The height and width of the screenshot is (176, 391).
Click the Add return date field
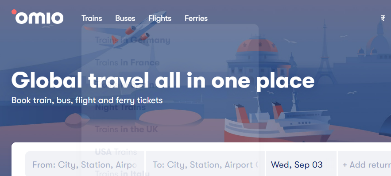[x=364, y=164]
